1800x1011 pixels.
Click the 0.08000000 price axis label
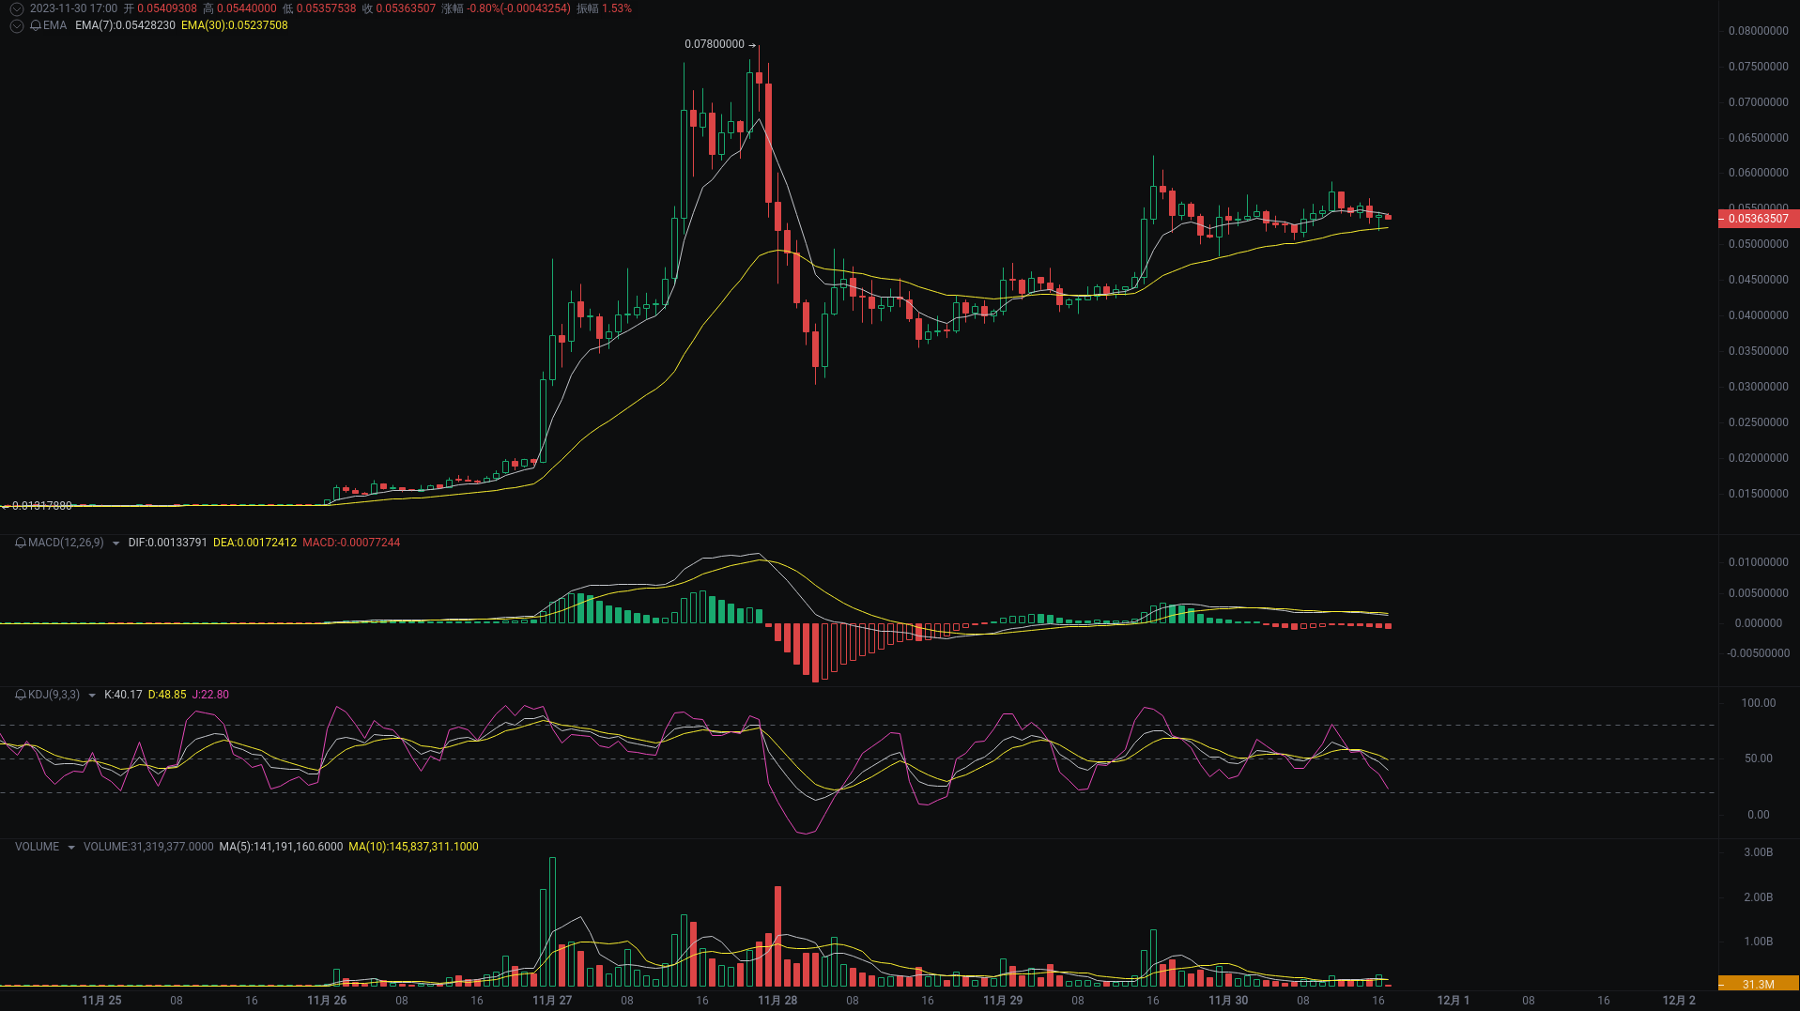point(1758,31)
